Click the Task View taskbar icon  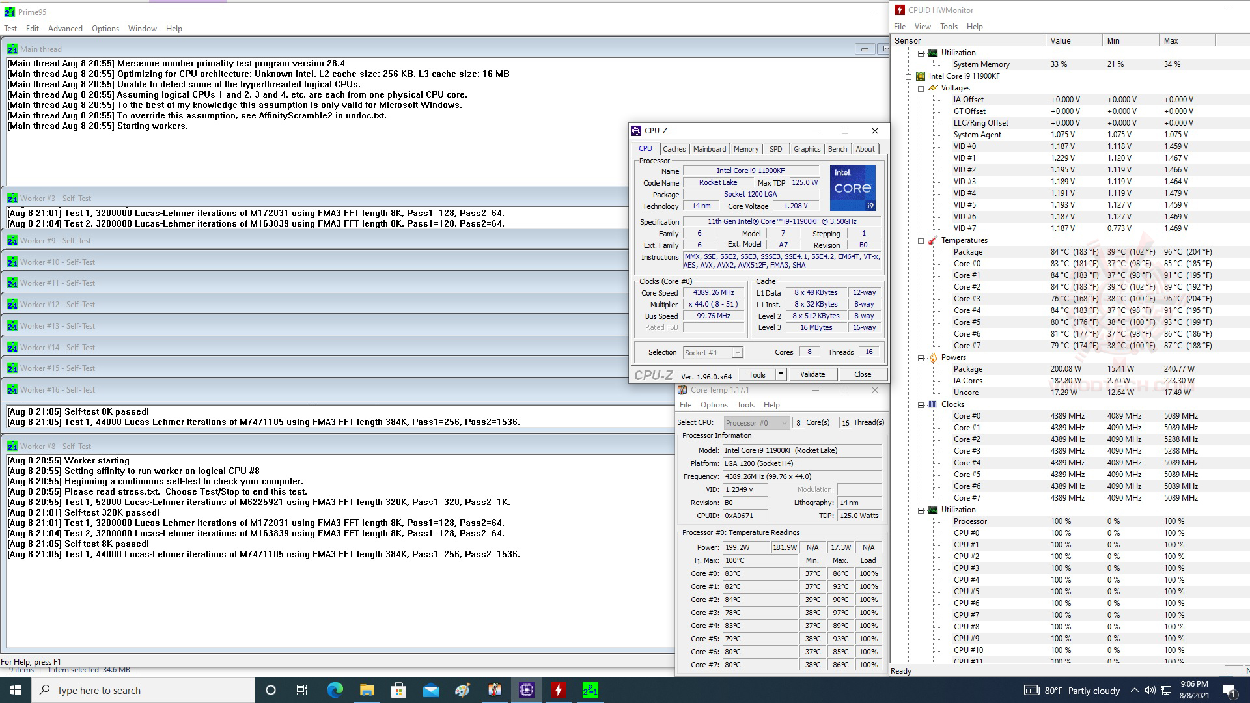click(302, 690)
